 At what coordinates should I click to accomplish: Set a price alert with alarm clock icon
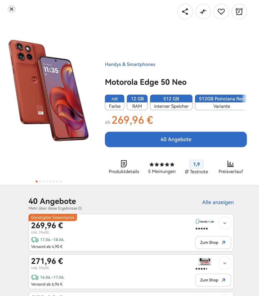239,12
